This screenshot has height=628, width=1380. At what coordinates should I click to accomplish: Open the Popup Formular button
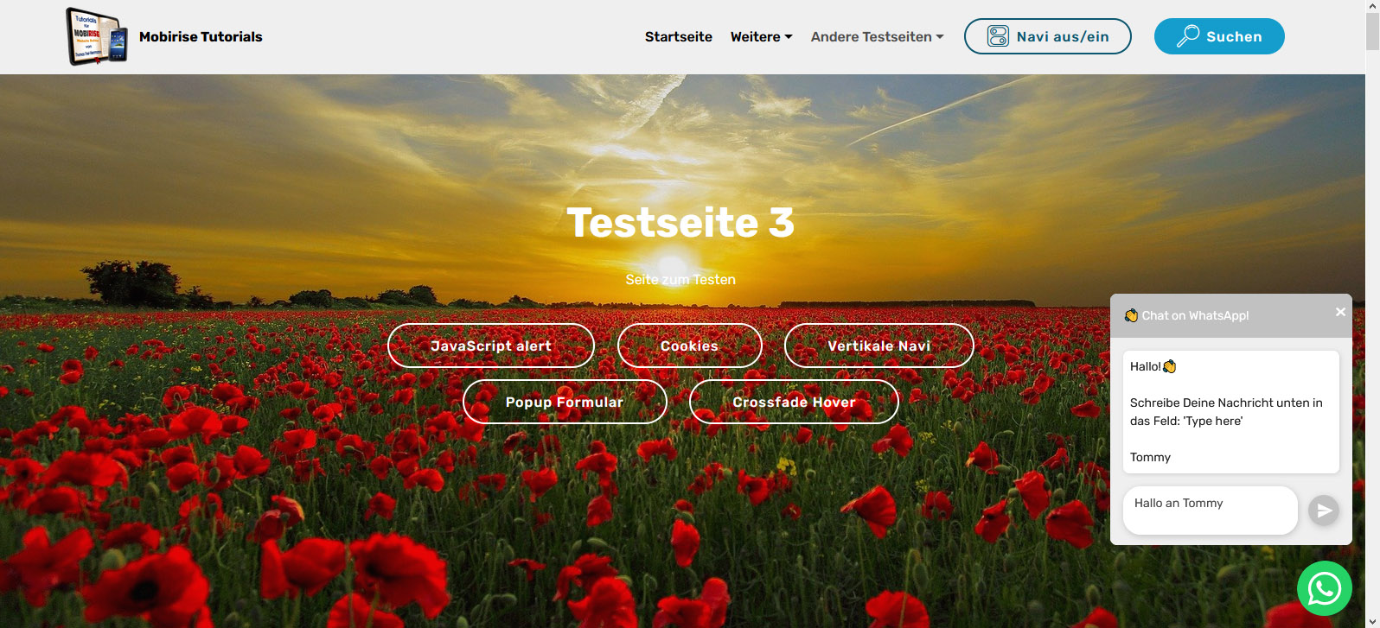[x=565, y=402]
